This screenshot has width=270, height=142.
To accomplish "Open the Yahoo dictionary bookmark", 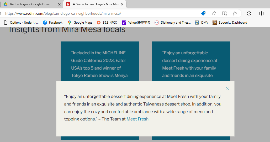I will tap(136, 23).
